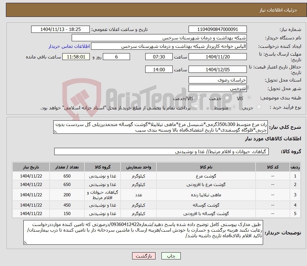Click the response deadline date 1404/11/20
The width and height of the screenshot is (307, 266).
click(x=218, y=57)
